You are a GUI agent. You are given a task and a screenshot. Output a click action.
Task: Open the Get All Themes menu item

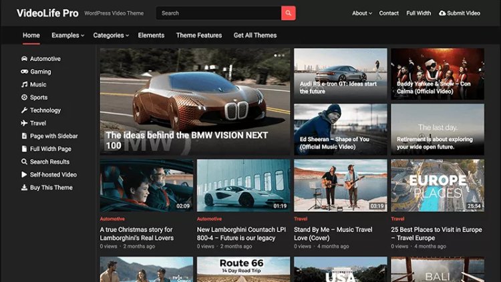click(255, 35)
